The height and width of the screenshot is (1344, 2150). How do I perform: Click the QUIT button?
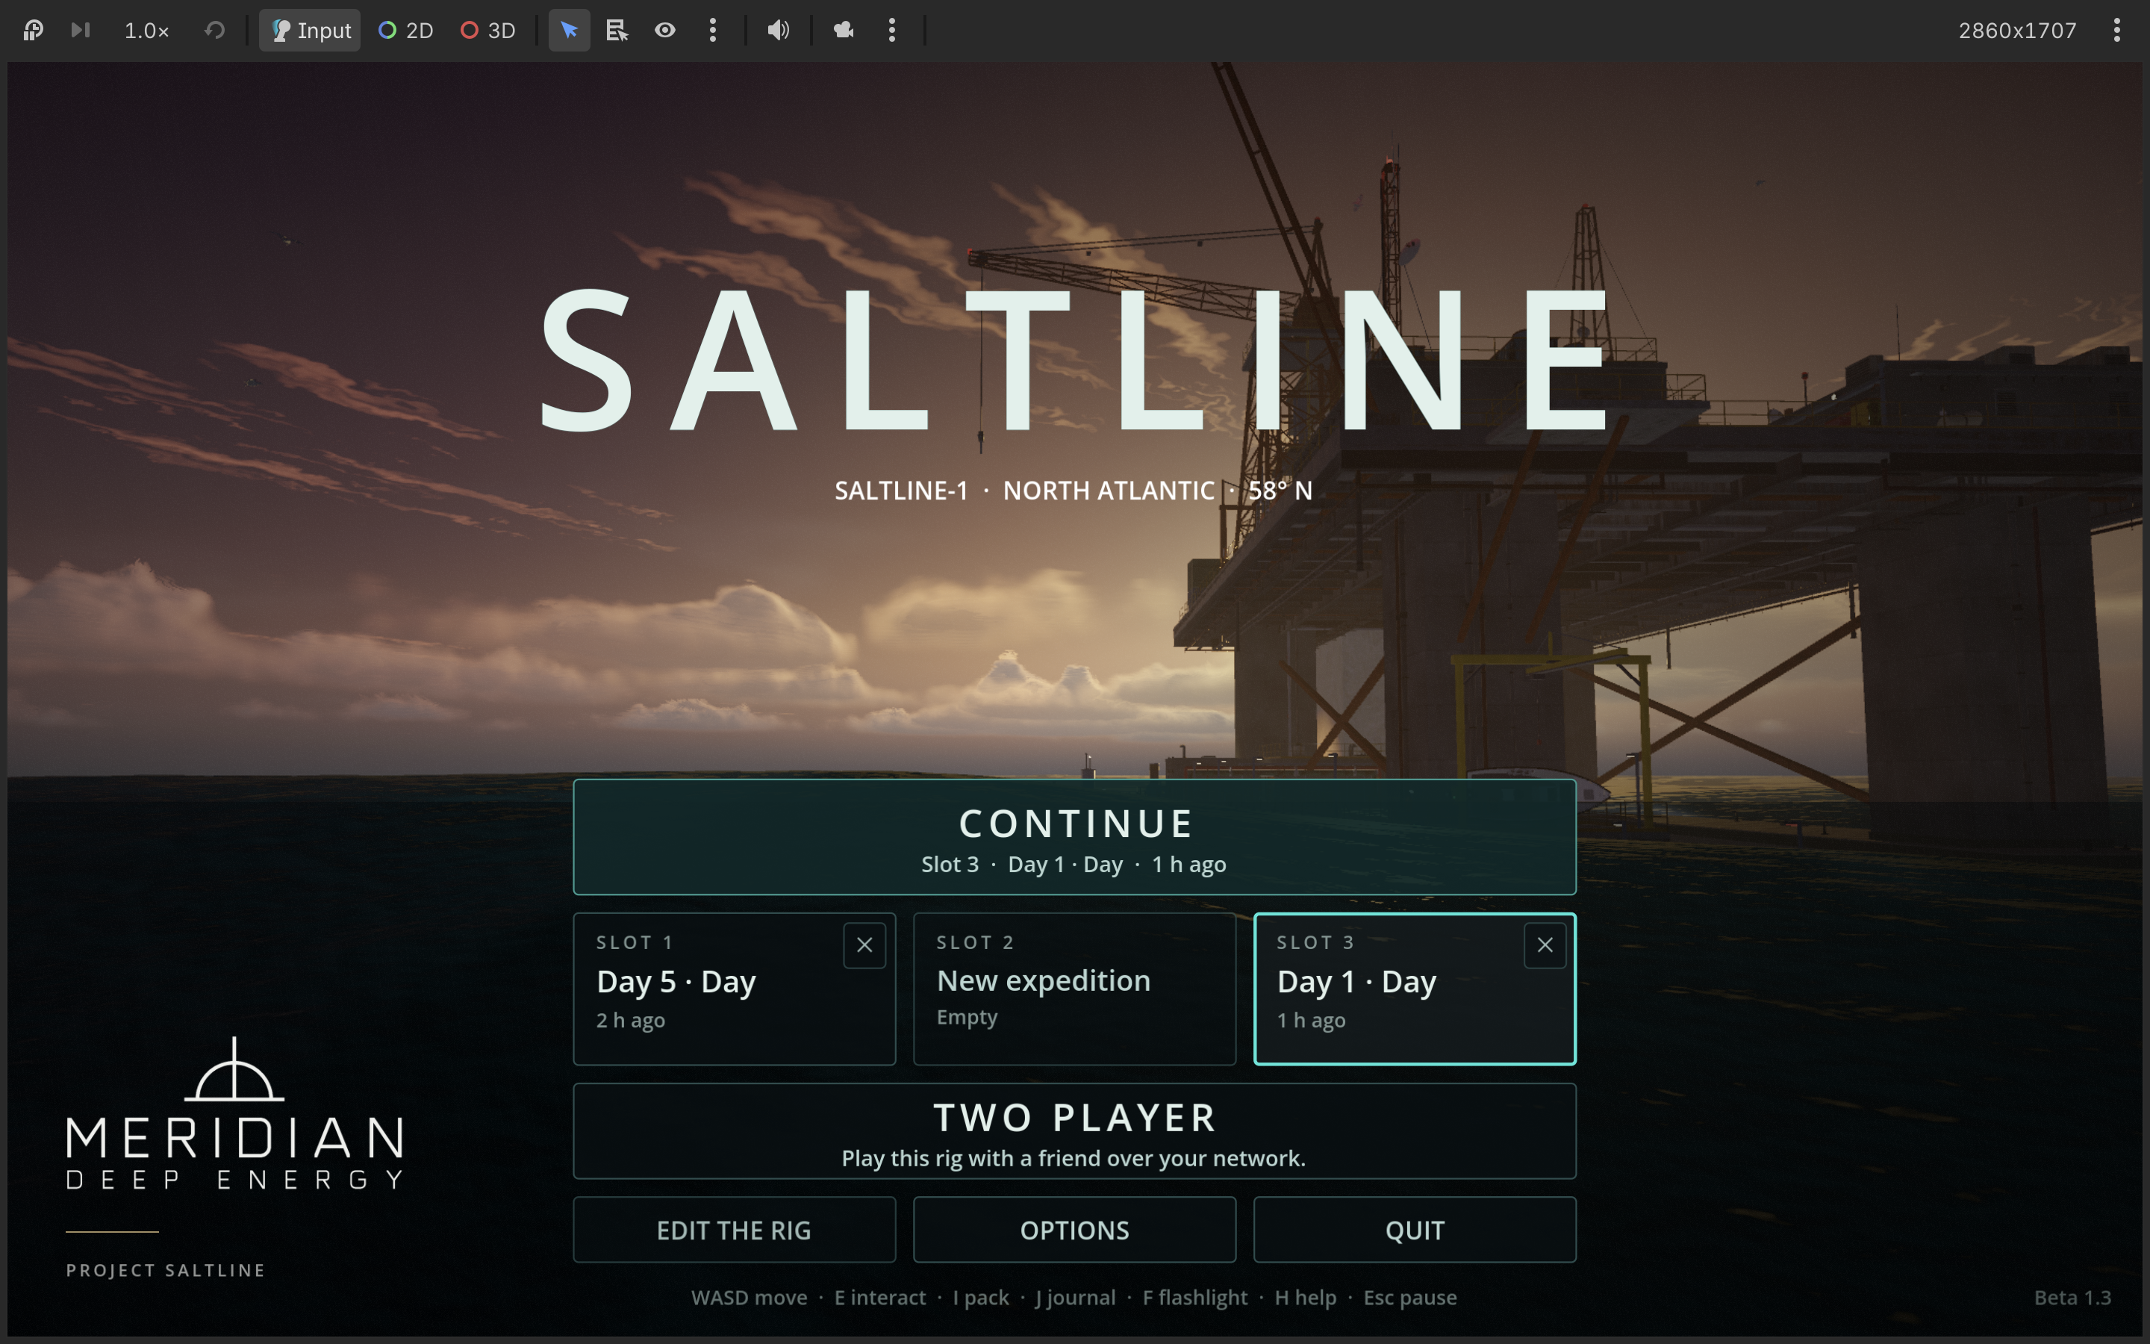pyautogui.click(x=1415, y=1231)
